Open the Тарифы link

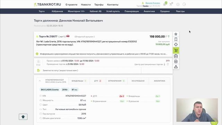(x=99, y=5)
